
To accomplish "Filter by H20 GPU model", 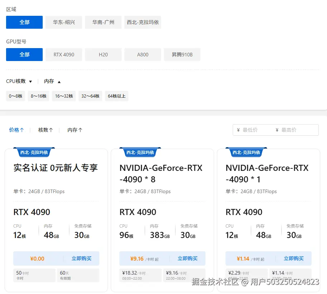I will point(103,55).
